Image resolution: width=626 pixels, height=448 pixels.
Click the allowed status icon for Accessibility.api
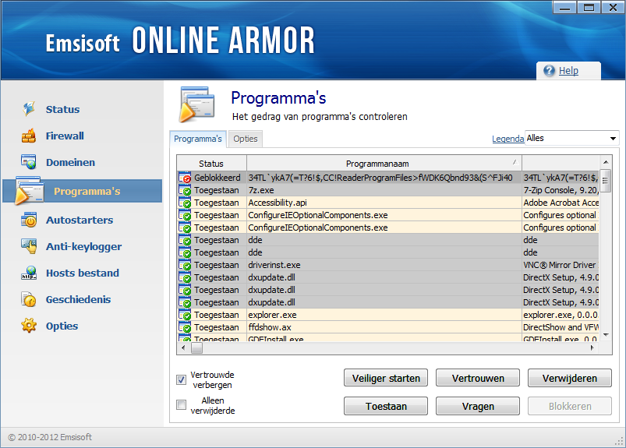coord(185,203)
